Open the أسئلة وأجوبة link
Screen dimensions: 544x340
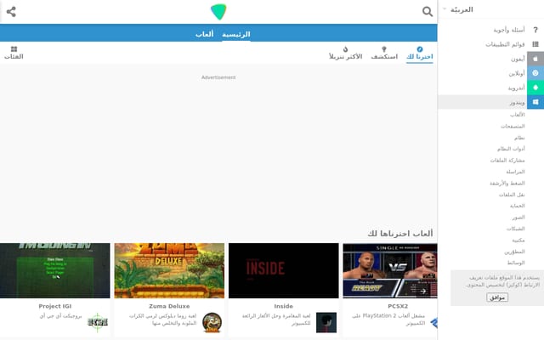tap(509, 31)
